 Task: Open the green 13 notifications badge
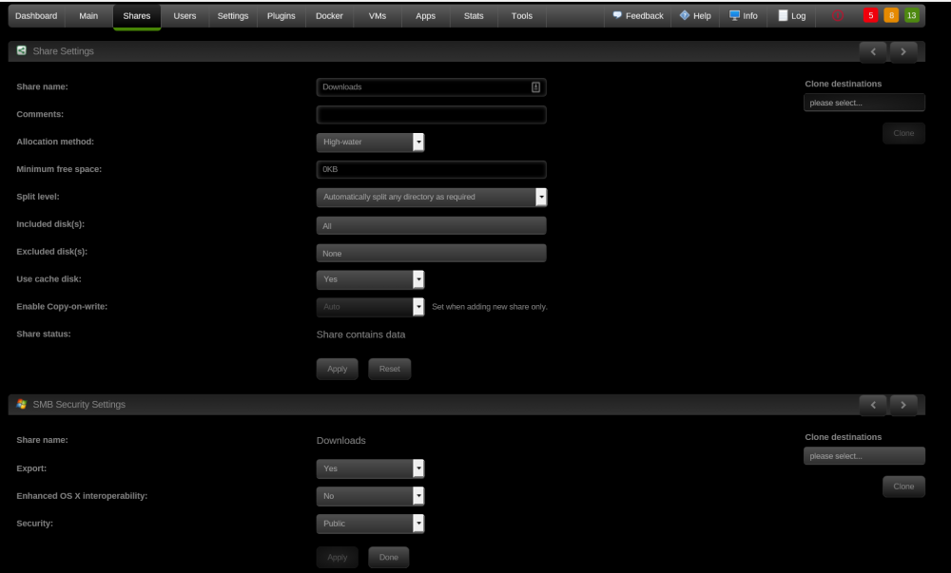pyautogui.click(x=912, y=15)
